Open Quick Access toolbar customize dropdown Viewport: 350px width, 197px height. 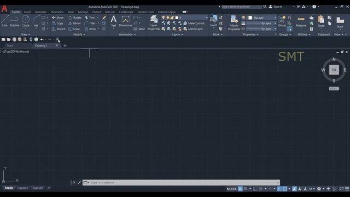57,39
